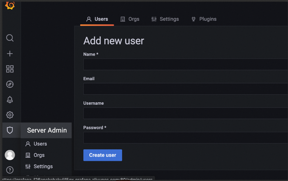Image resolution: width=288 pixels, height=181 pixels.
Task: Open the Alerting bell icon
Action: pyautogui.click(x=10, y=100)
